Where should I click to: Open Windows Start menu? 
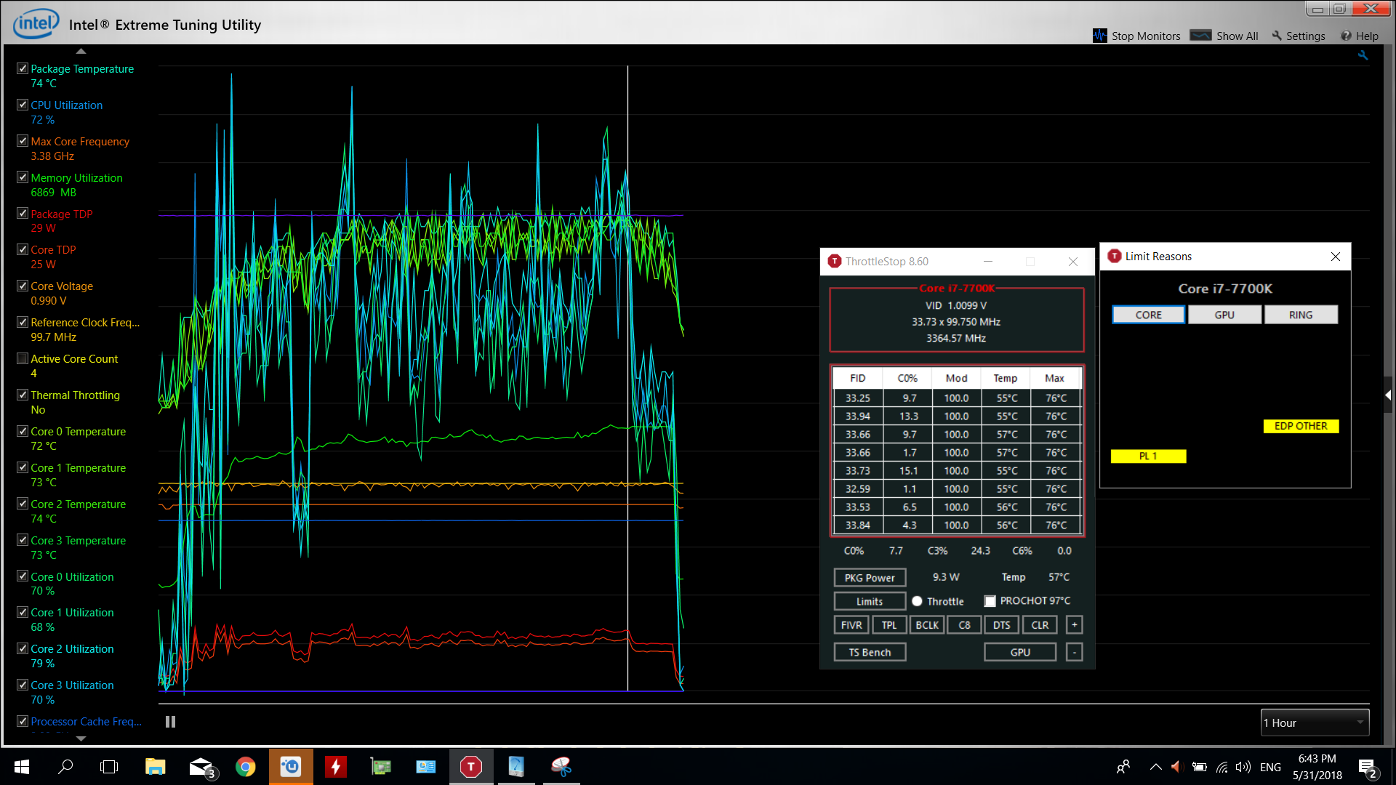click(x=22, y=767)
